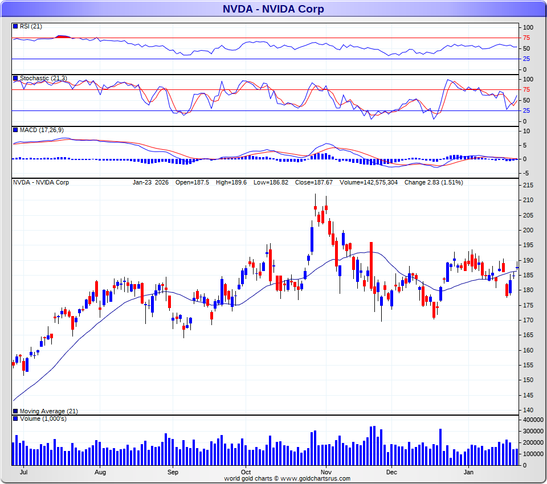
Task: Click the Open=187.5 value in price header
Action: click(193, 182)
